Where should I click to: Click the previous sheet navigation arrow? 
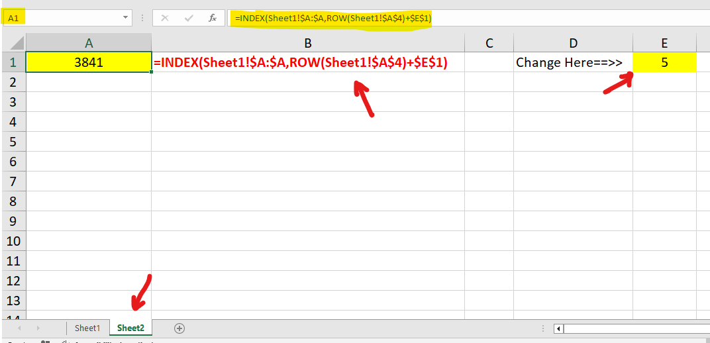coord(19,328)
